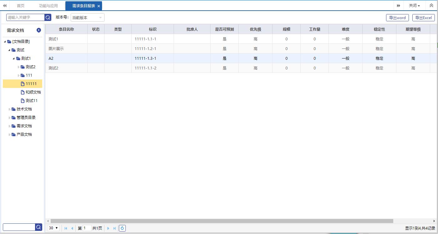Open the 版本号 dropdown
Screen dimensions: 438x234
[x=87, y=18]
